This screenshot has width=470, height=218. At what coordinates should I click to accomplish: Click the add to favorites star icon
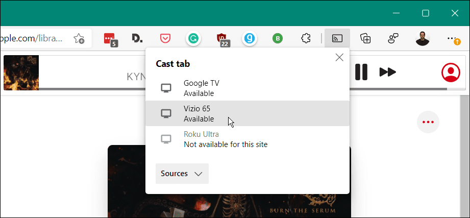click(79, 39)
